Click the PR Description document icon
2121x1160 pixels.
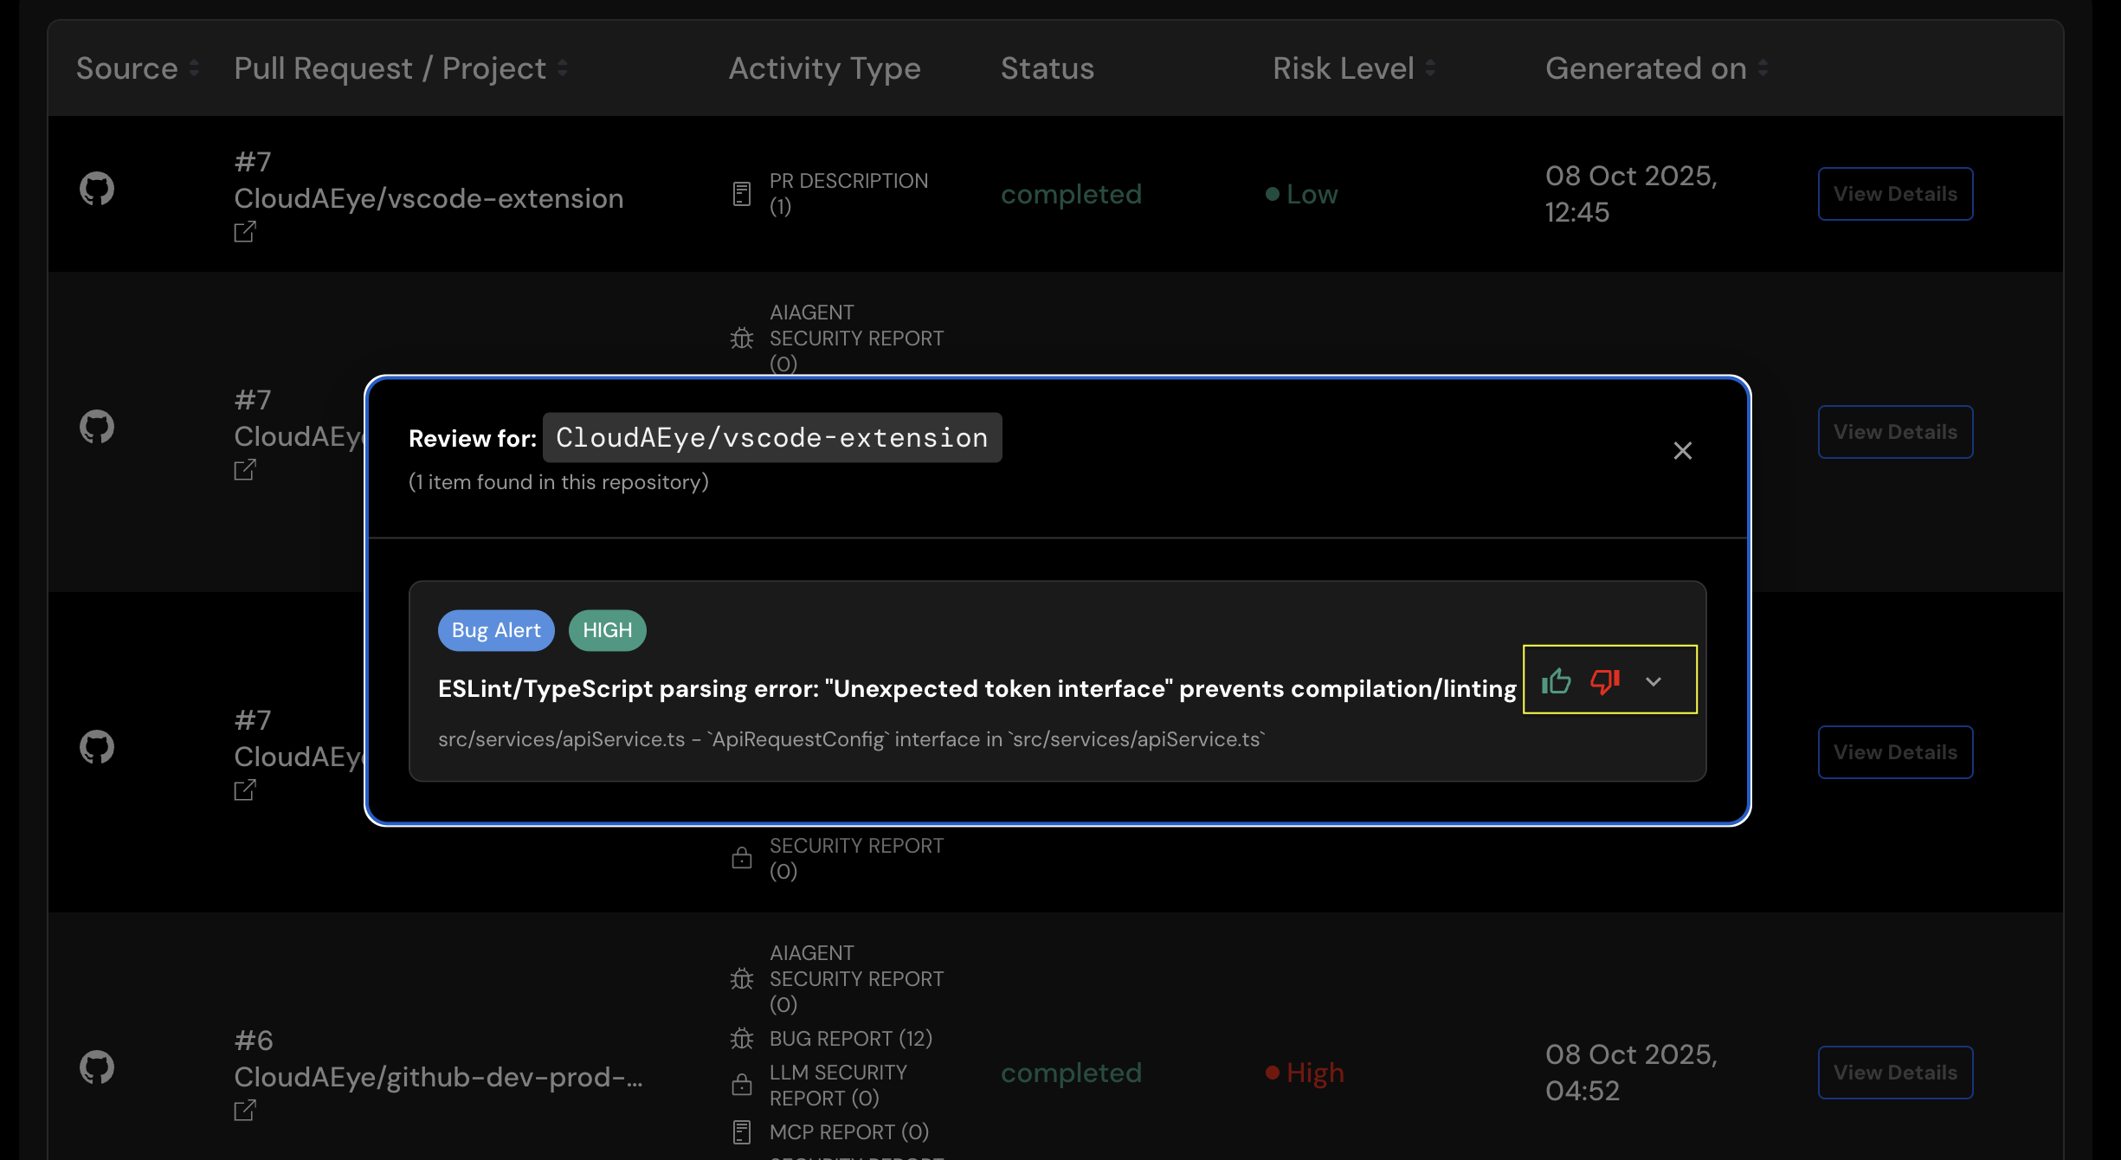tap(742, 194)
